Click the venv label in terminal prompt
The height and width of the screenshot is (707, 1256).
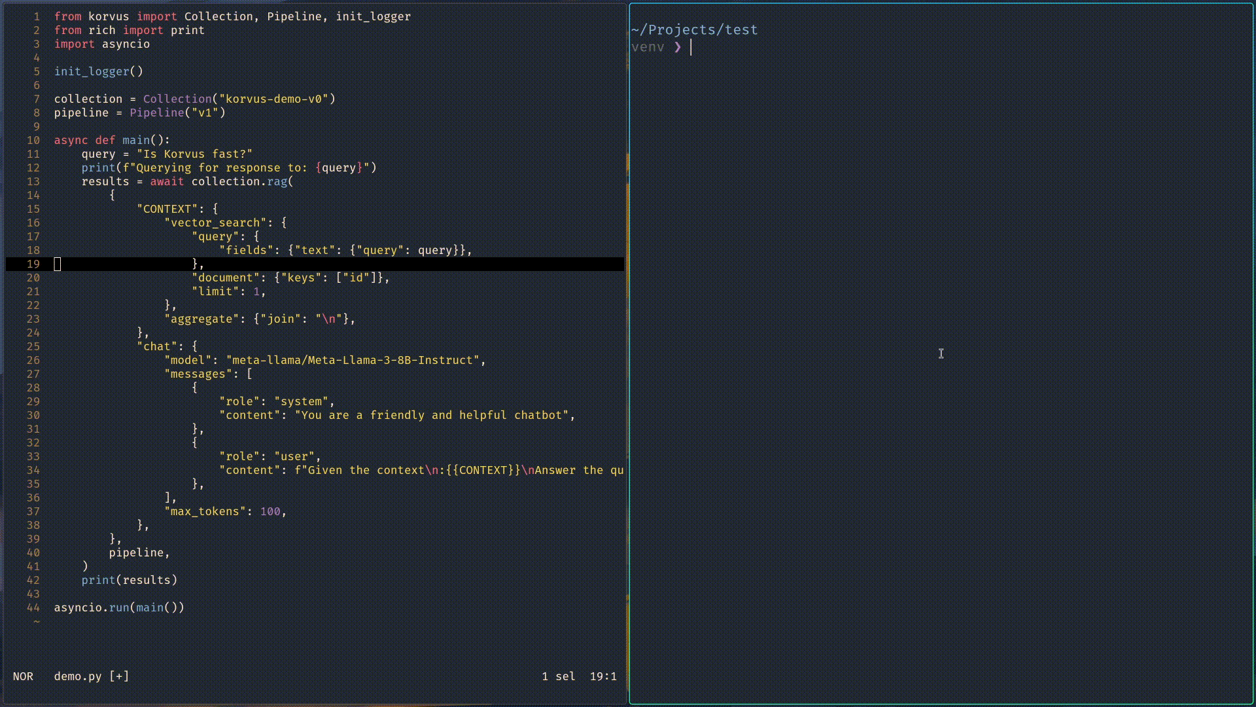pyautogui.click(x=648, y=47)
